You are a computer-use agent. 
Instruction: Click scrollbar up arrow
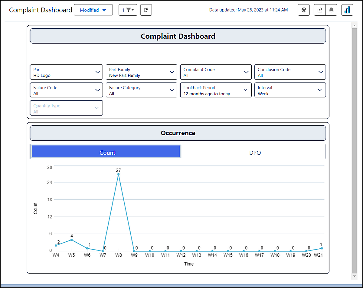(x=355, y=26)
